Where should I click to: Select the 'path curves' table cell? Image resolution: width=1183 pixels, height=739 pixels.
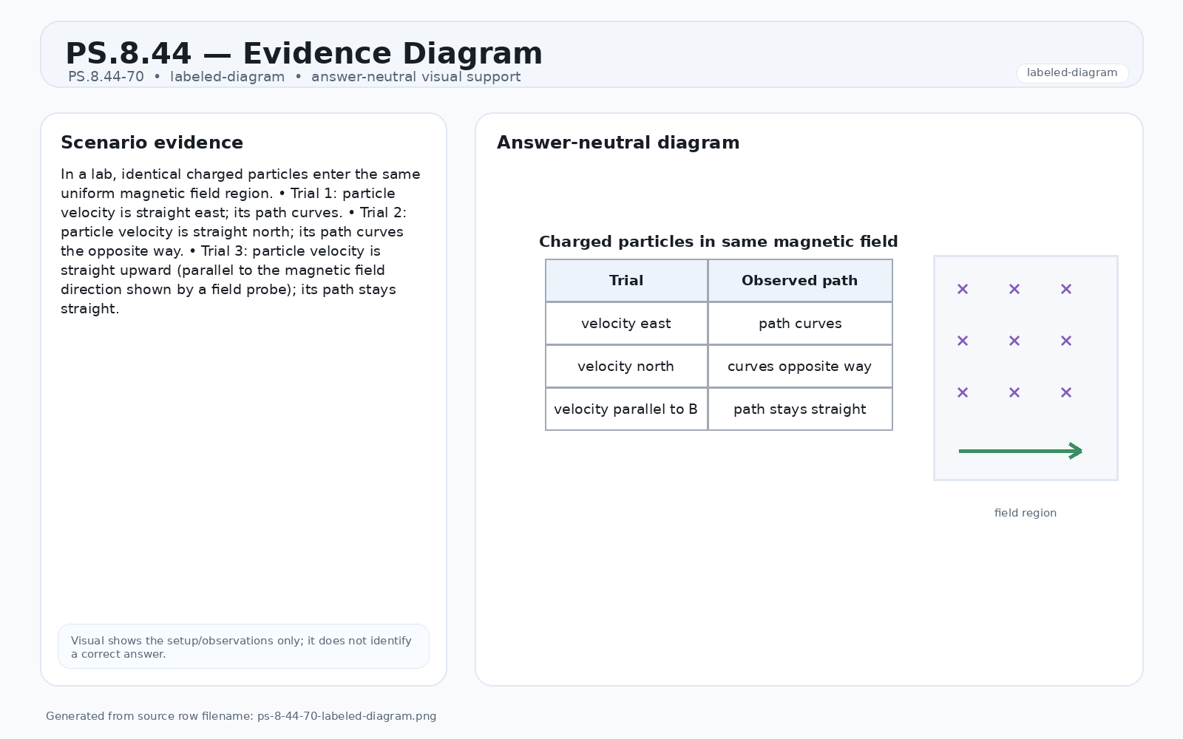800,324
